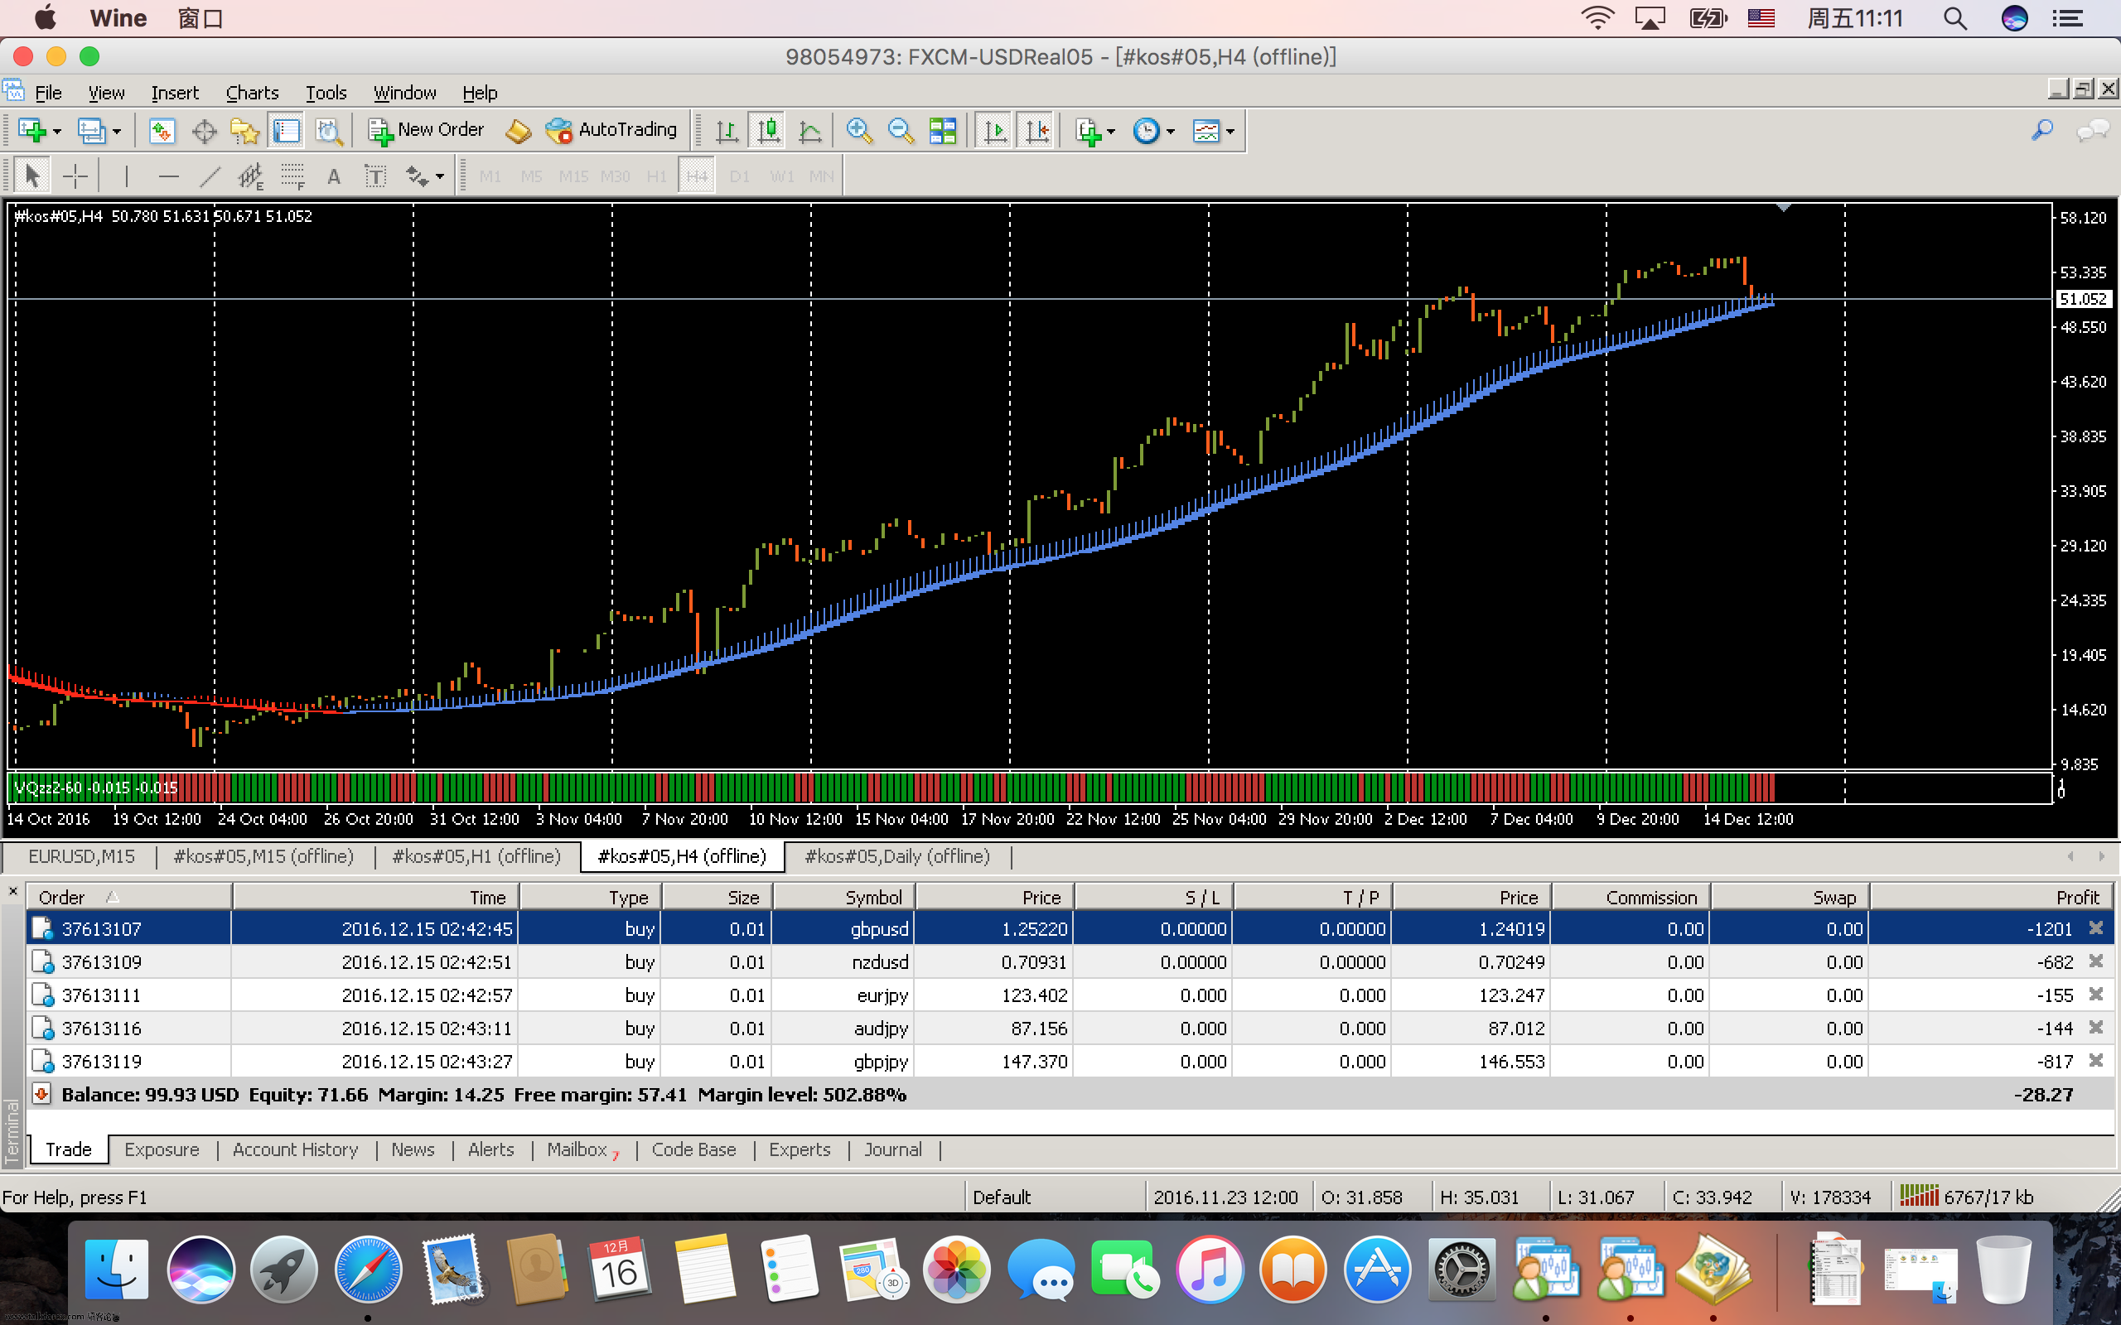Select the Fibonacci Retracement tool
Image resolution: width=2121 pixels, height=1325 pixels.
(292, 176)
